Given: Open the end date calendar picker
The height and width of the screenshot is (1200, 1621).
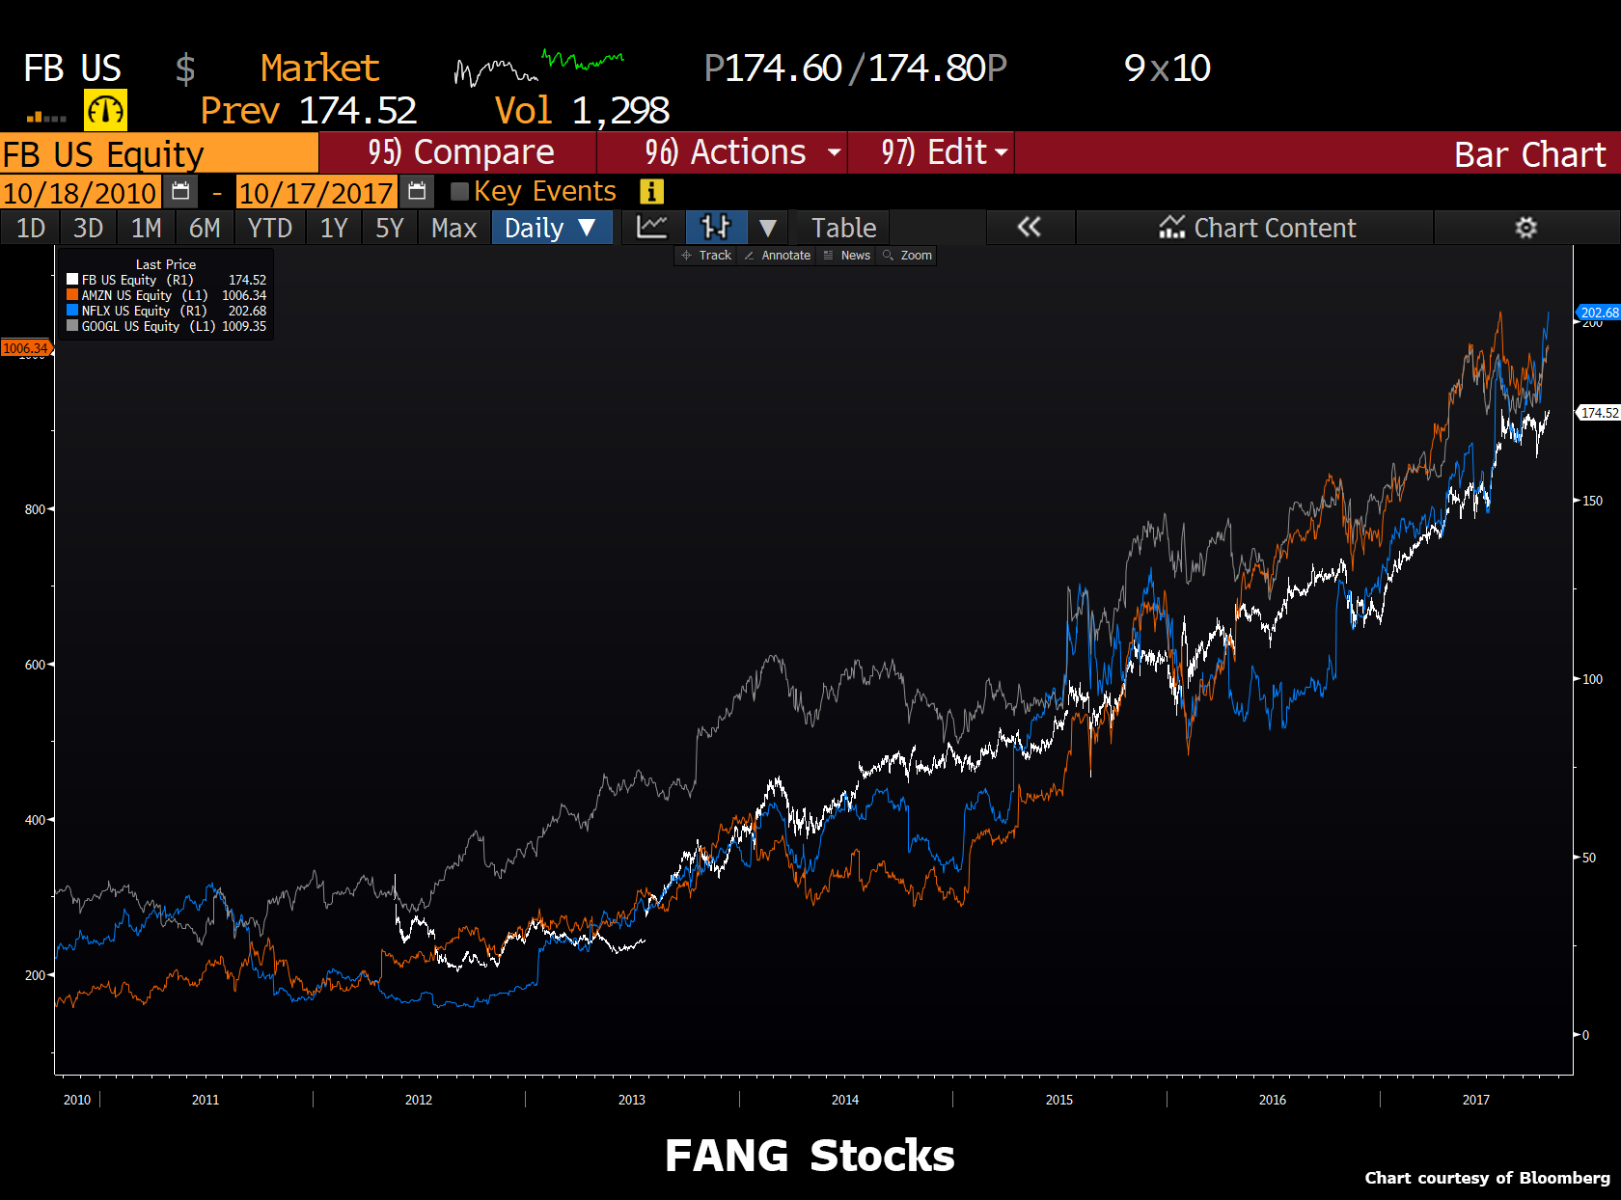Looking at the screenshot, I should tap(417, 192).
